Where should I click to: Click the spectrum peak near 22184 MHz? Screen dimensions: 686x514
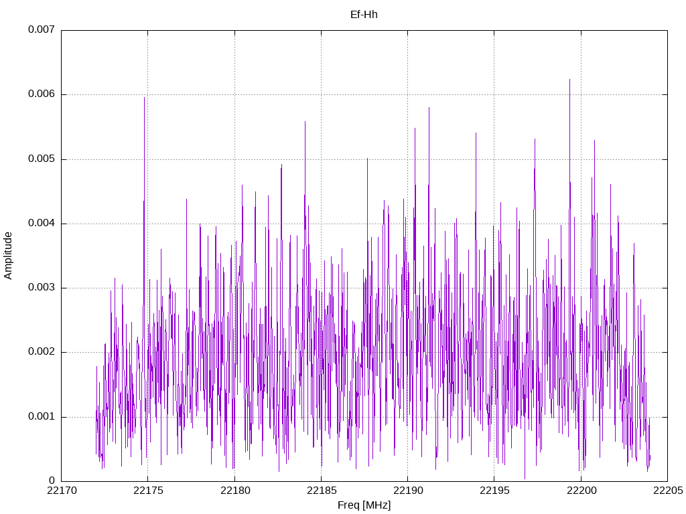(305, 123)
